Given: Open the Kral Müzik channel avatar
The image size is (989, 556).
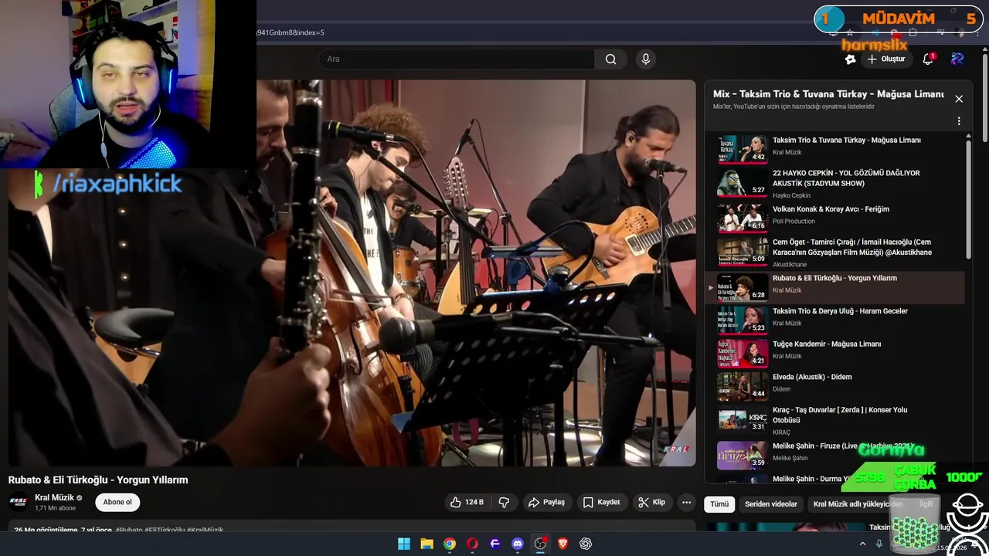Looking at the screenshot, I should click(x=19, y=502).
